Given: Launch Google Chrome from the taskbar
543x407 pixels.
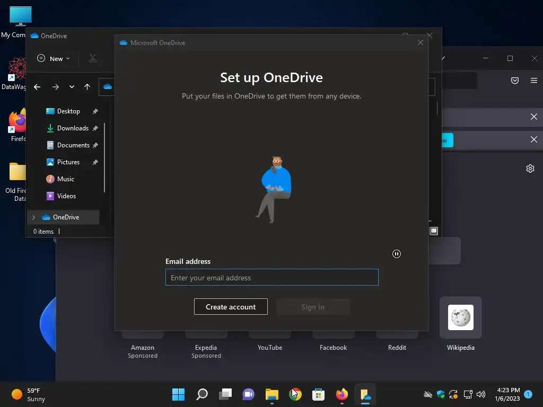Looking at the screenshot, I should (x=295, y=394).
